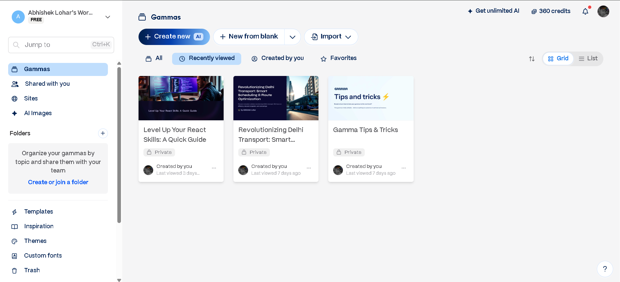The width and height of the screenshot is (620, 282).
Task: Switch to List view
Action: click(588, 59)
